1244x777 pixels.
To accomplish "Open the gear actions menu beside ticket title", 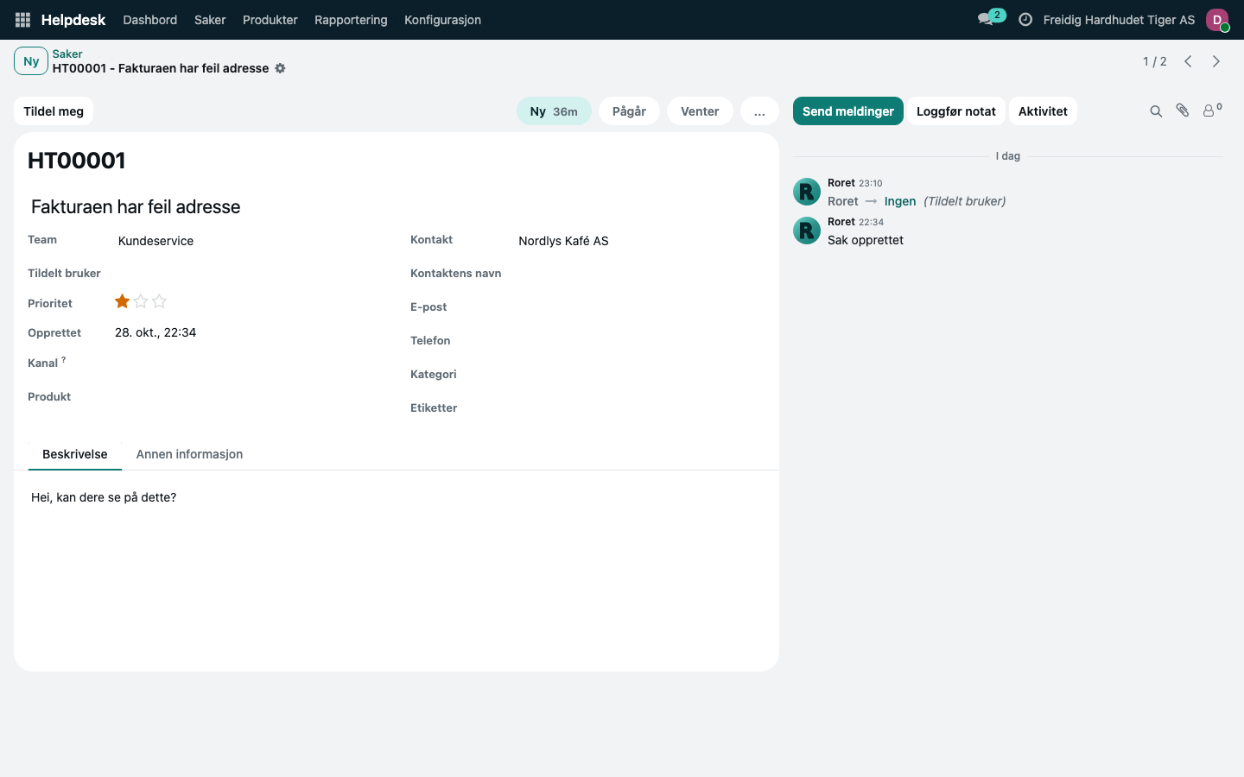I will [280, 68].
